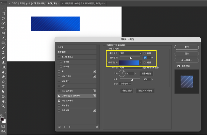The height and width of the screenshot is (135, 207).
Task: Select the Frame tool
Action: pos(3,33)
